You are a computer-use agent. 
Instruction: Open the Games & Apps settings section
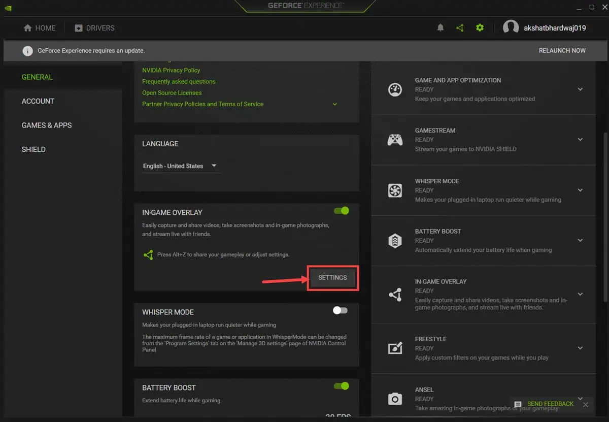47,125
